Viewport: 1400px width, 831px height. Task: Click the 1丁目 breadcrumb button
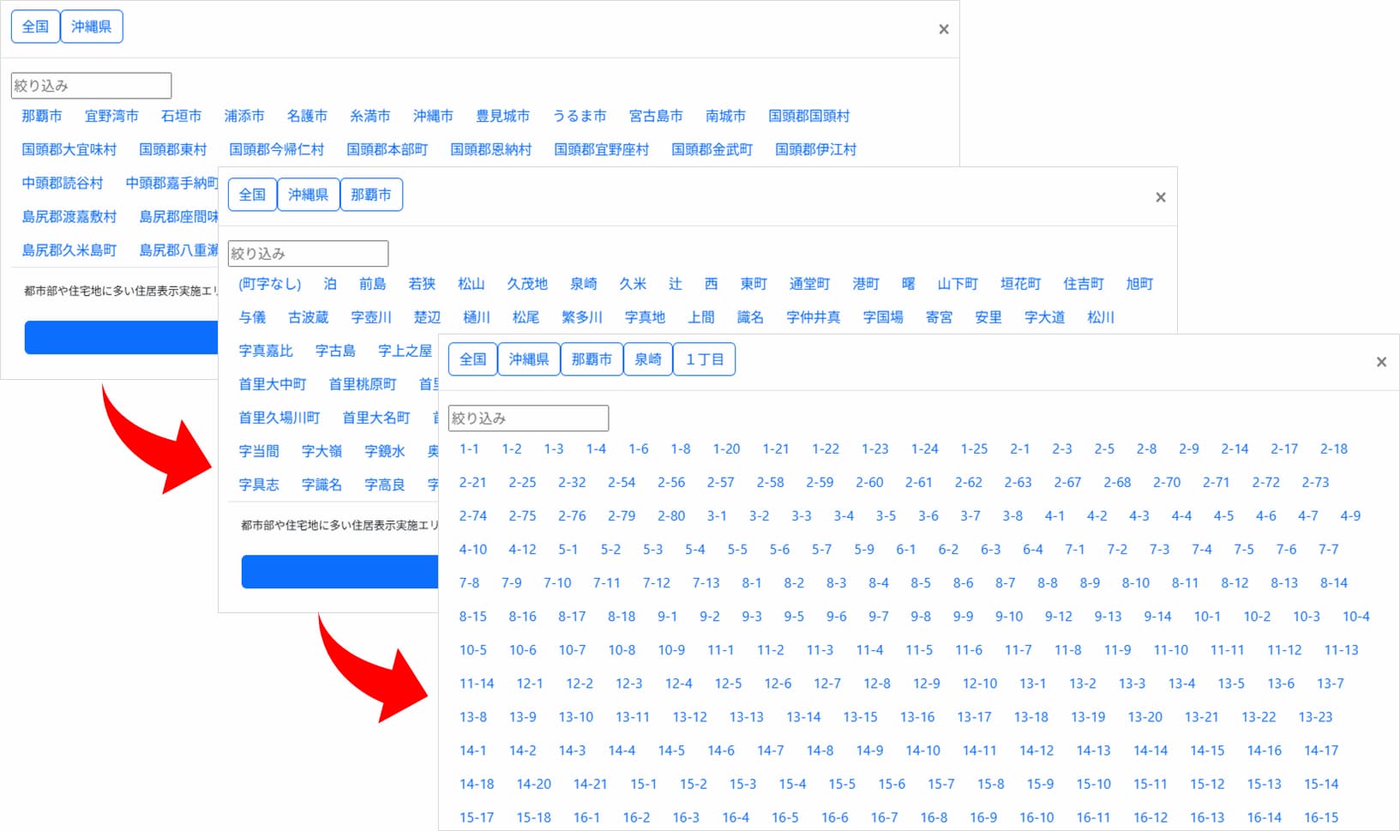point(704,359)
